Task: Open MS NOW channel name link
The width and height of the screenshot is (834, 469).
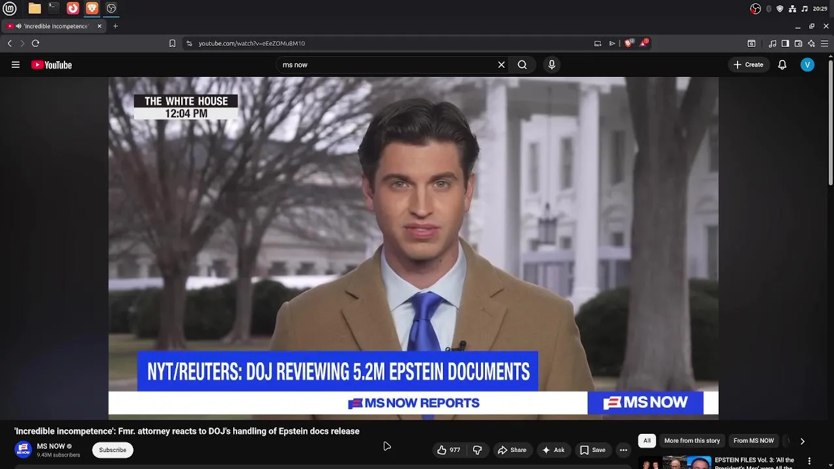Action: pyautogui.click(x=51, y=446)
